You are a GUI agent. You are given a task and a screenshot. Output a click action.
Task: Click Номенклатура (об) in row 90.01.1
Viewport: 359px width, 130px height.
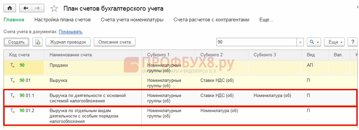pyautogui.click(x=272, y=95)
